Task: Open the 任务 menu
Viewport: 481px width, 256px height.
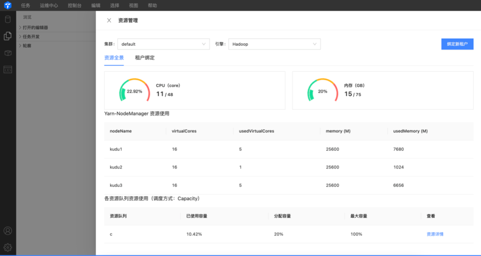Action: tap(25, 5)
